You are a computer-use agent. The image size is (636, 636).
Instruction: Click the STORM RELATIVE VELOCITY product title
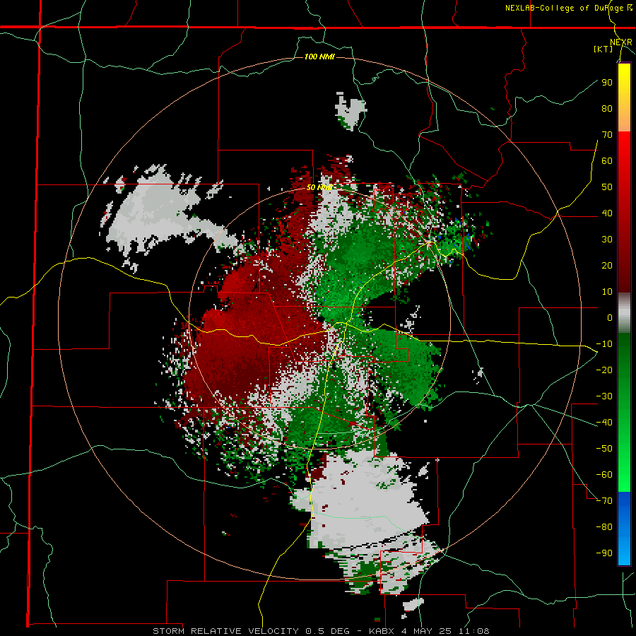point(225,631)
